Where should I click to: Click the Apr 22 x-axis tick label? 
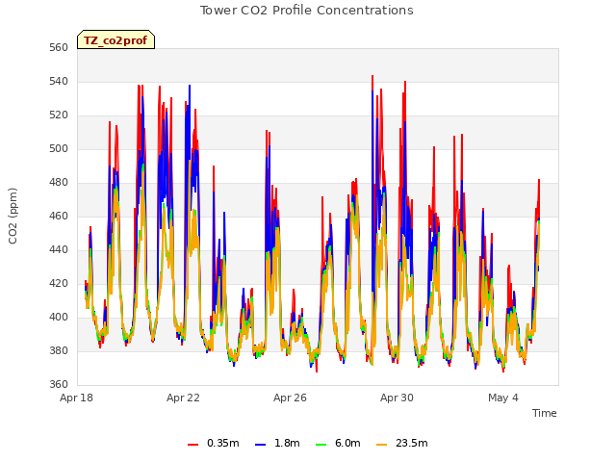(x=183, y=398)
